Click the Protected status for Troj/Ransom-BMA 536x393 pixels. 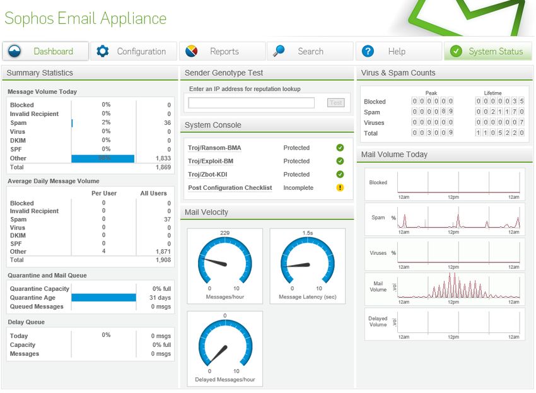[296, 148]
